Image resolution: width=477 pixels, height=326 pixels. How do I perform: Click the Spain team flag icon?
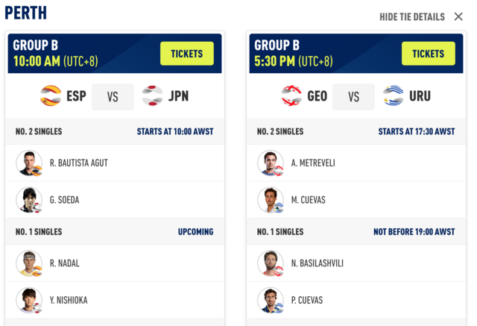click(x=51, y=96)
